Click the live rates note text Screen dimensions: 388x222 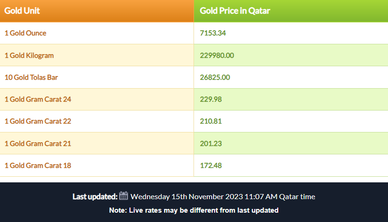194,210
